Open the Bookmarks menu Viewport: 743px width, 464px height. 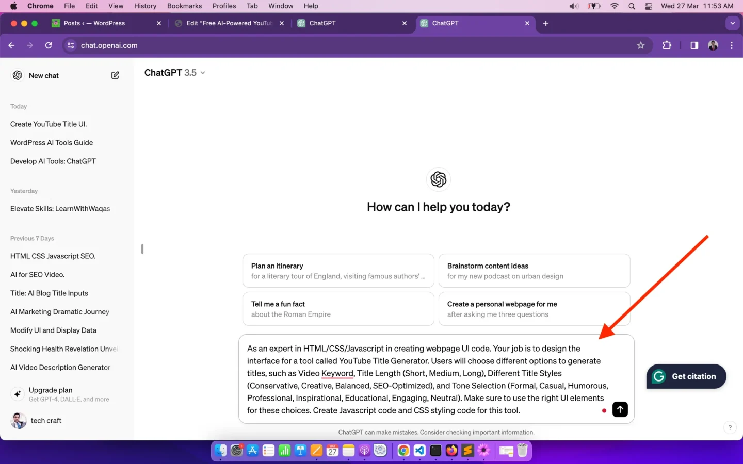[x=184, y=6]
